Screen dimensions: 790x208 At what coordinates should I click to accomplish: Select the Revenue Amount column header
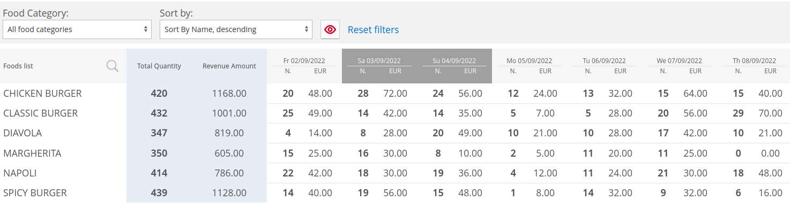point(229,66)
